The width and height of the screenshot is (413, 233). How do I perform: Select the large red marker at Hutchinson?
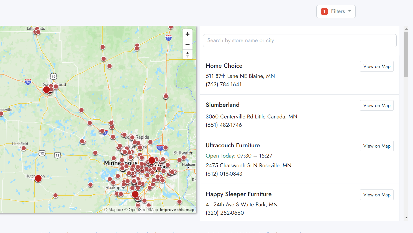click(x=38, y=178)
